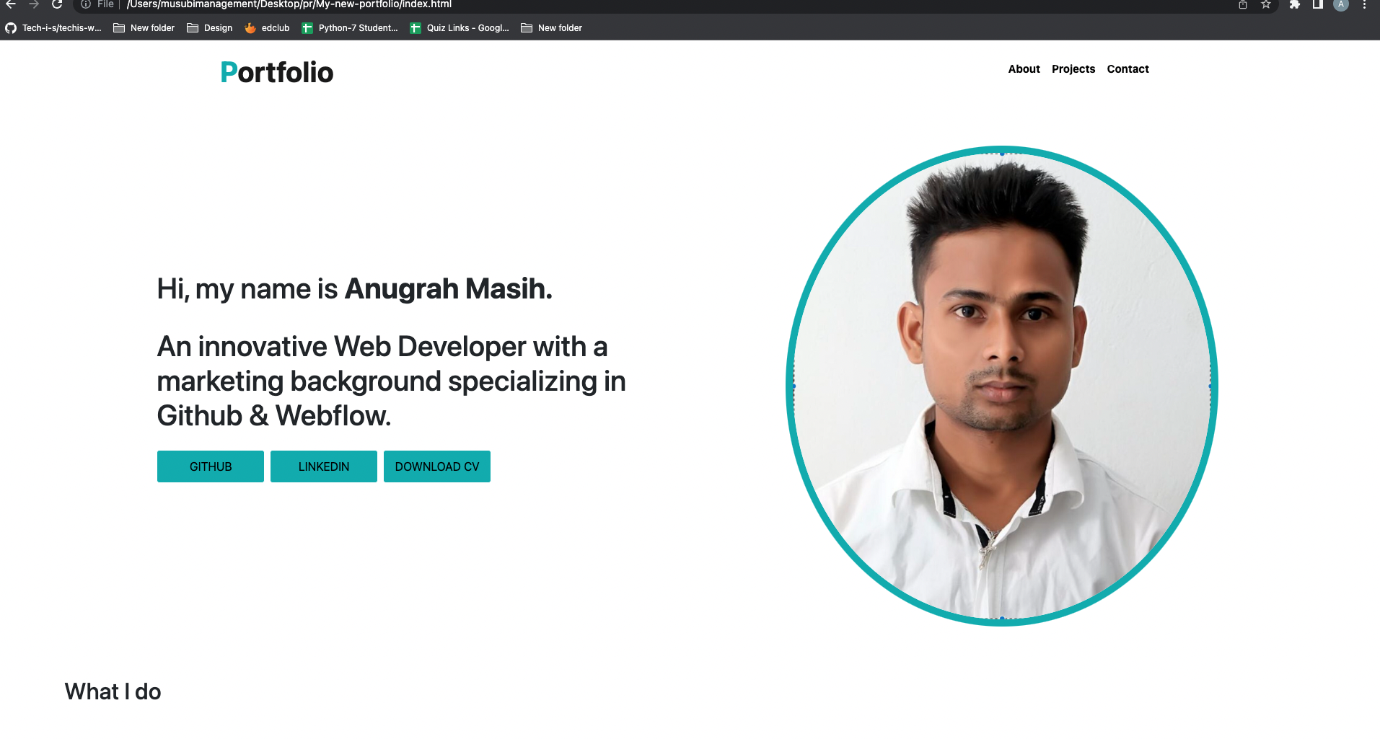Click the 'Hi, my name is Anugrah Masih.' heading

(355, 289)
